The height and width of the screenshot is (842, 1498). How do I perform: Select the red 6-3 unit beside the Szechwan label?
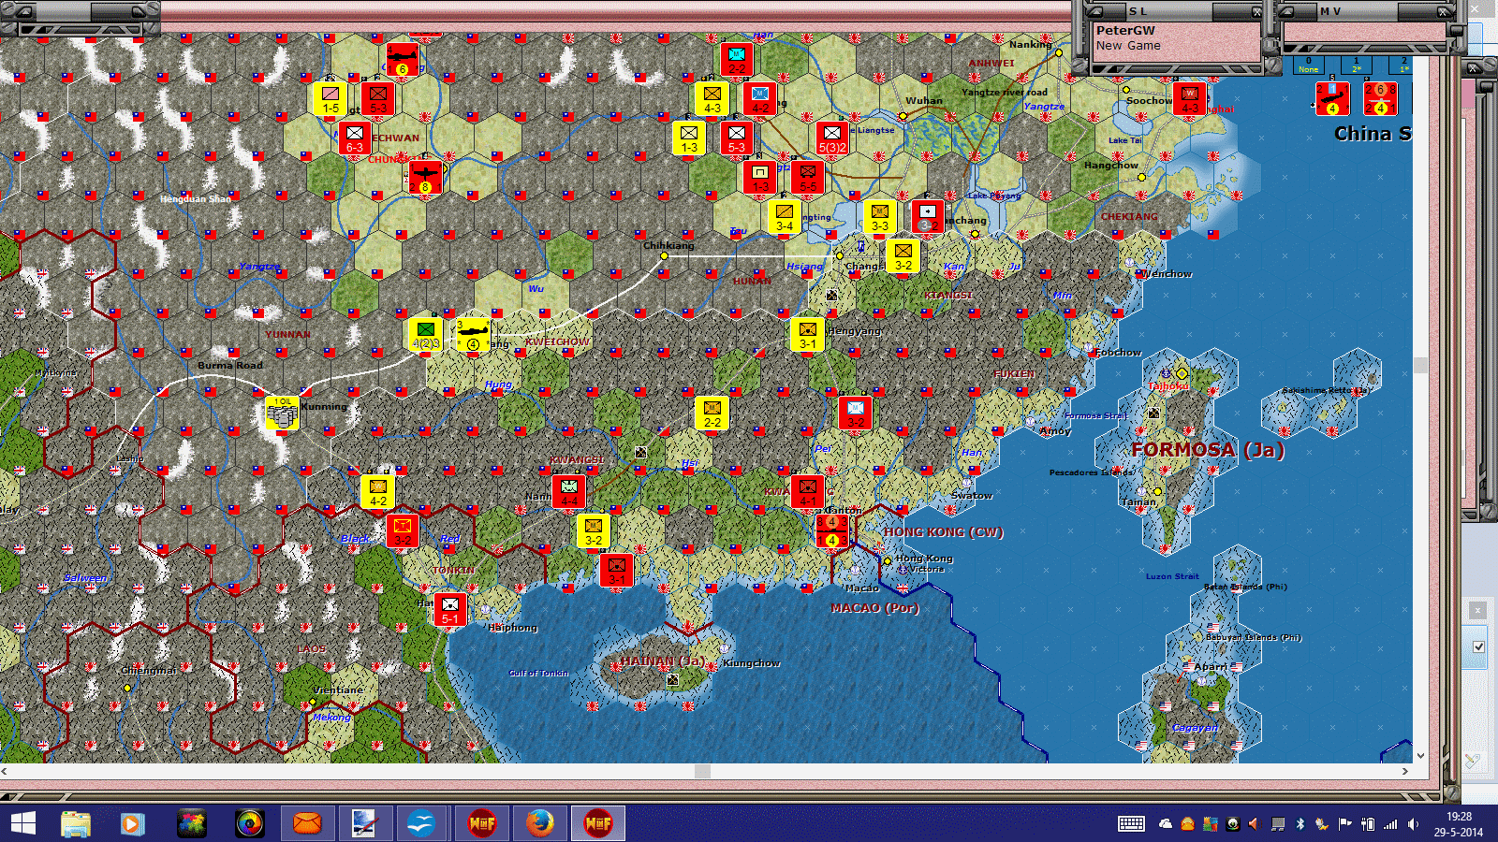coord(354,138)
